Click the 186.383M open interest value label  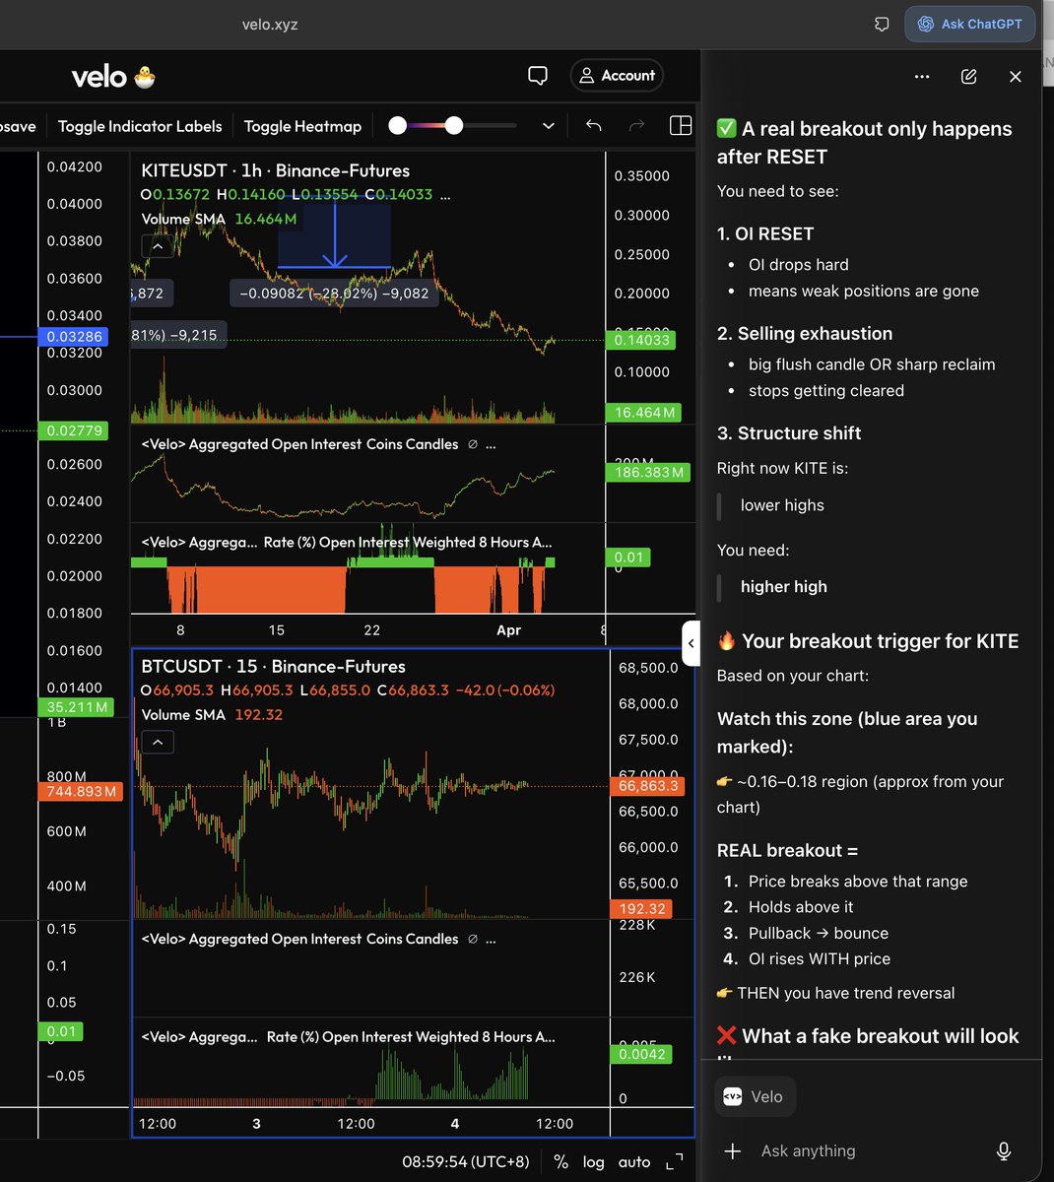pyautogui.click(x=649, y=472)
